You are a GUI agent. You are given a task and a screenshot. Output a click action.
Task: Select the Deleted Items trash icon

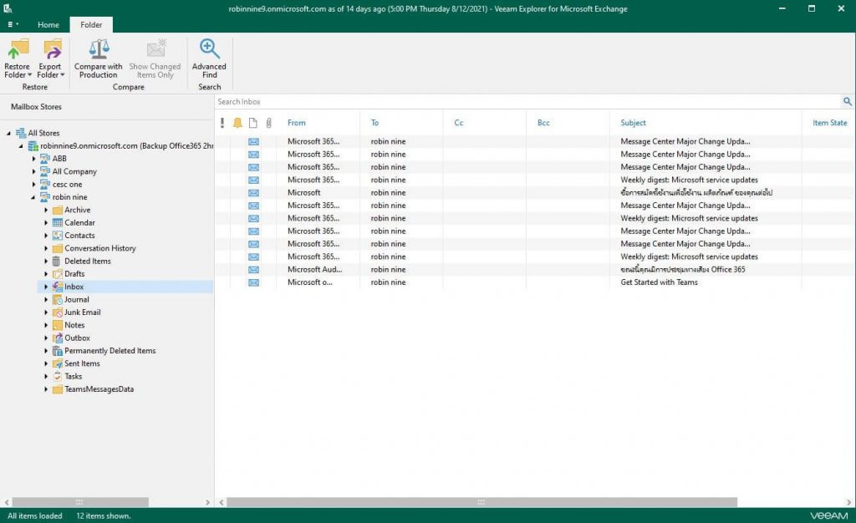point(56,261)
